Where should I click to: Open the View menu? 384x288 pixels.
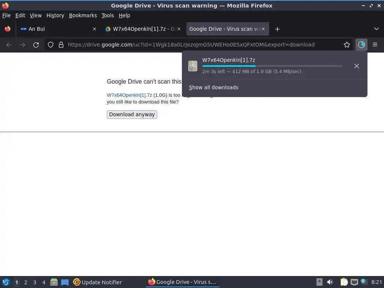(x=36, y=15)
